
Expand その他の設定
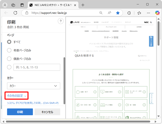click(17, 96)
